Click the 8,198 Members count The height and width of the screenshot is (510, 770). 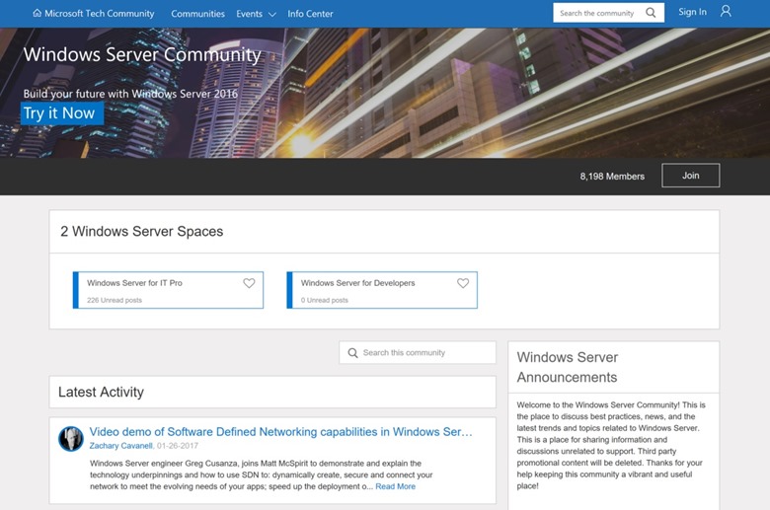point(612,177)
